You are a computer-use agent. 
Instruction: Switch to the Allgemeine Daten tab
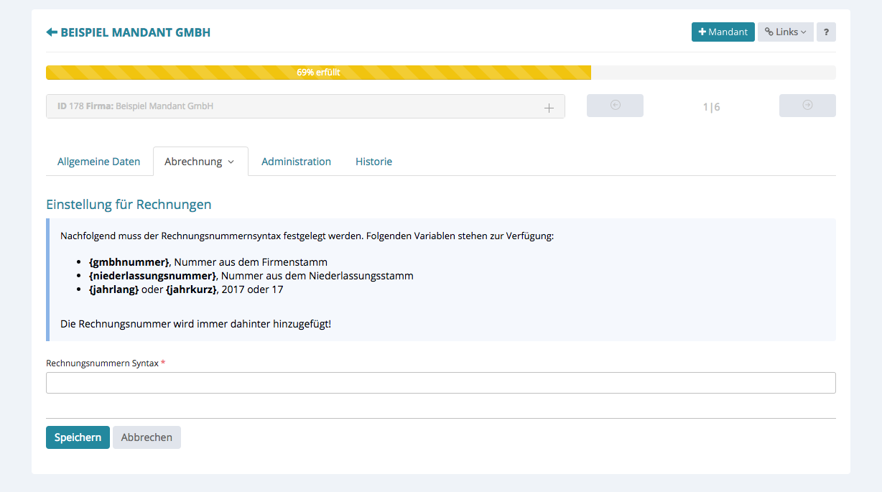(99, 162)
